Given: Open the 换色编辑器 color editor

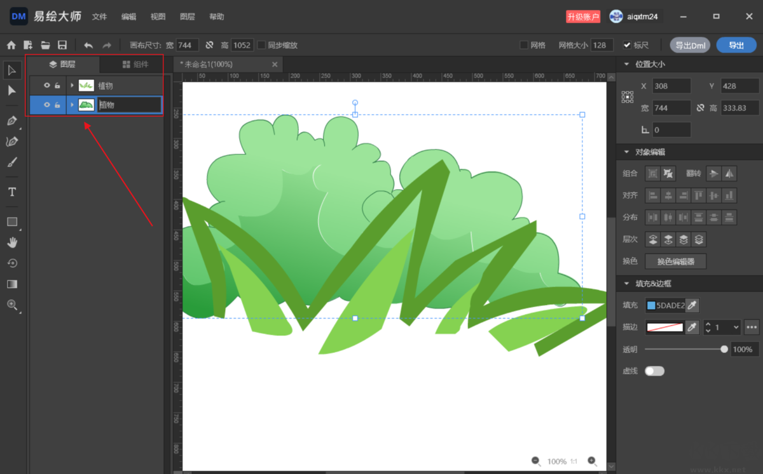Looking at the screenshot, I should [x=675, y=261].
